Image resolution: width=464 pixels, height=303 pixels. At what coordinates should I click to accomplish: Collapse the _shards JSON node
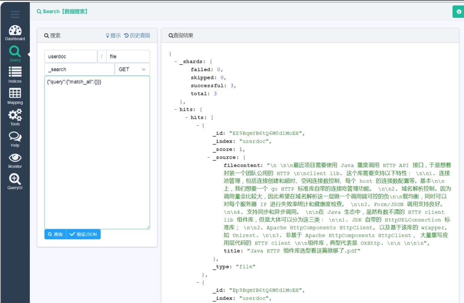point(176,62)
